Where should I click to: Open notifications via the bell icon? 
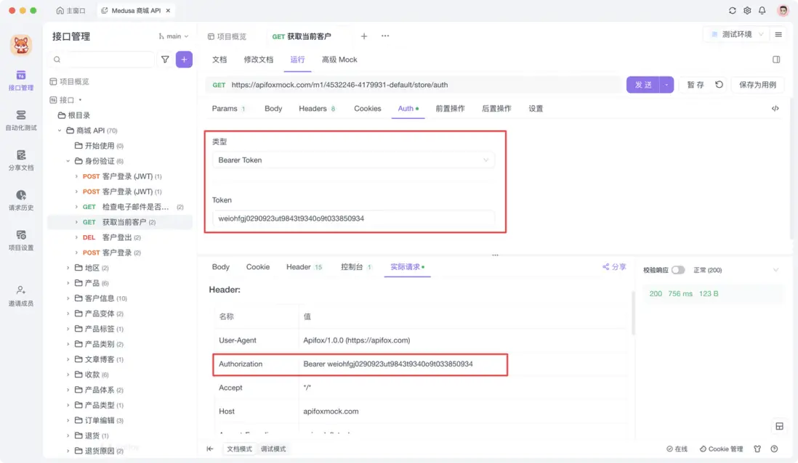click(x=762, y=11)
